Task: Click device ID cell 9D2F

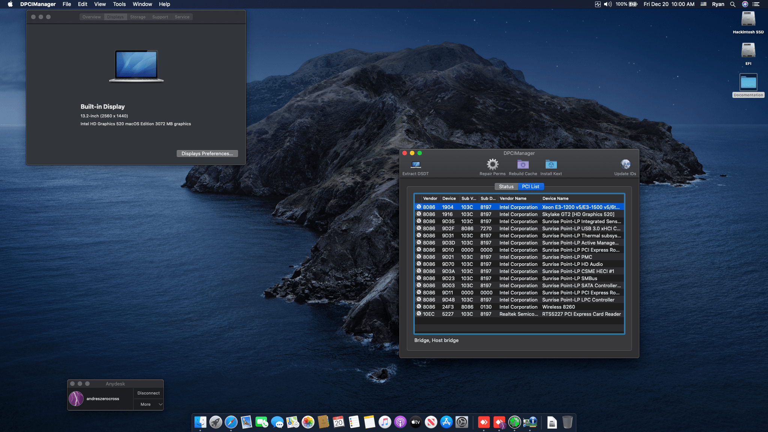Action: click(448, 228)
